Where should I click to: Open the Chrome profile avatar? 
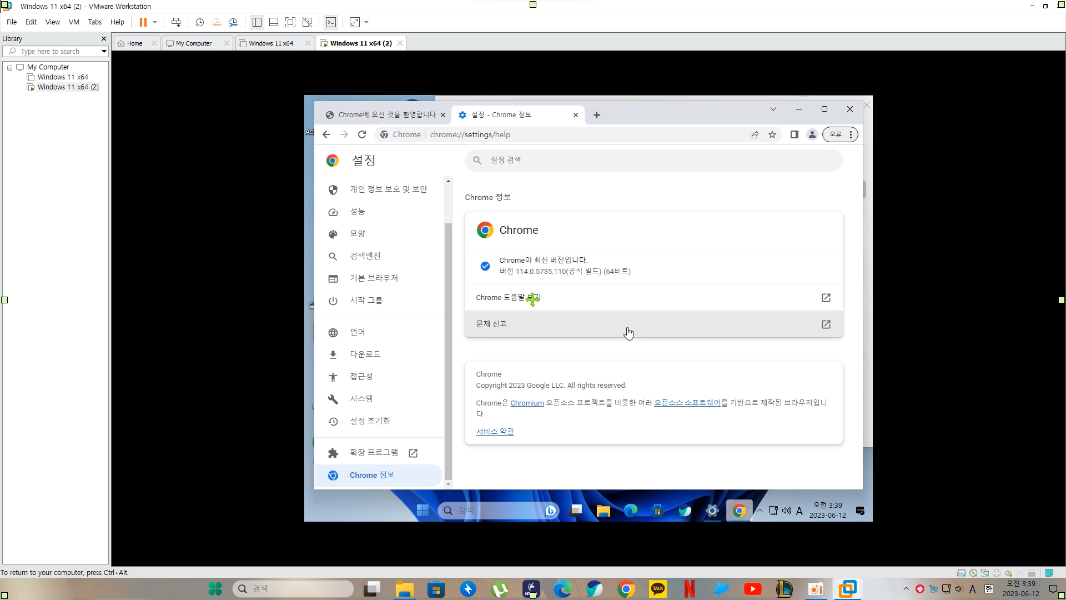[x=812, y=134]
